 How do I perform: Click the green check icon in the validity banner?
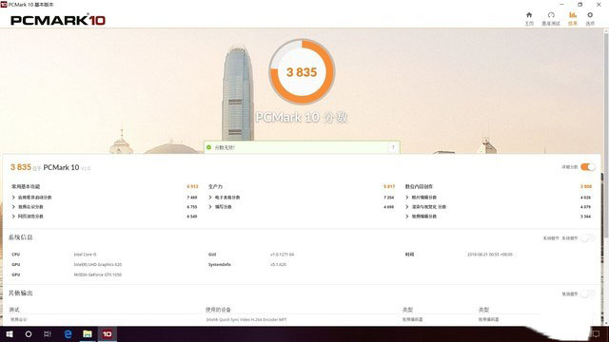209,147
